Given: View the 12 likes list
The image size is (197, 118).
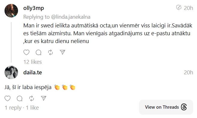Looking at the screenshot, I should tap(32, 62).
